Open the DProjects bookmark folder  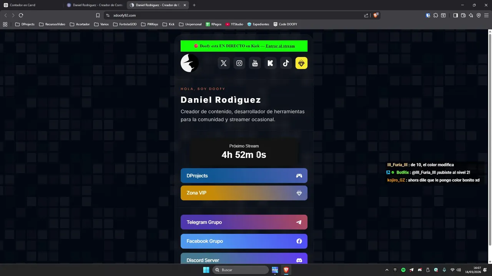pos(25,24)
